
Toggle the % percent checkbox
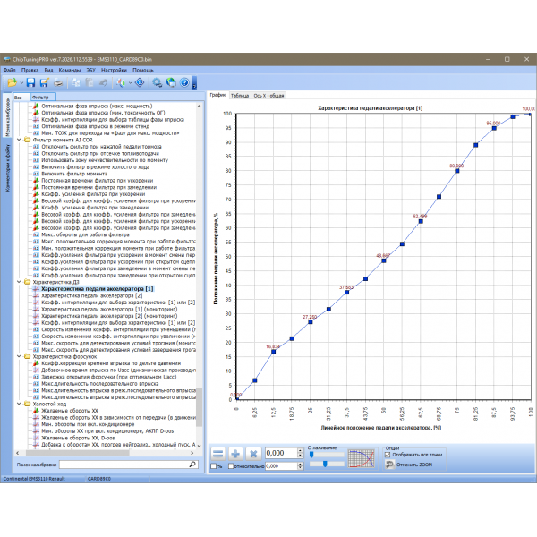[x=213, y=466]
